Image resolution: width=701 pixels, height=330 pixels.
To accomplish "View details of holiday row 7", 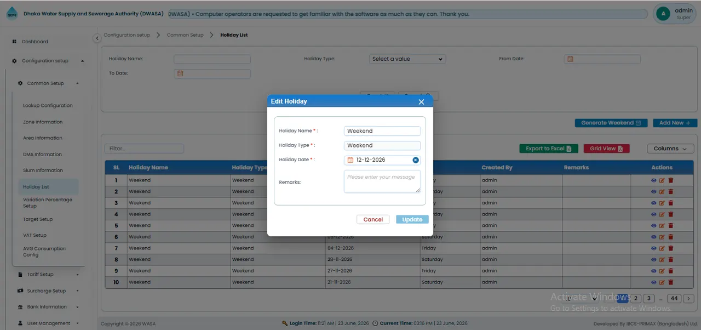I will 654,248.
